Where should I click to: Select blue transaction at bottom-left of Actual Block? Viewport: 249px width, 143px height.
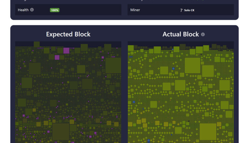pyautogui.click(x=148, y=140)
